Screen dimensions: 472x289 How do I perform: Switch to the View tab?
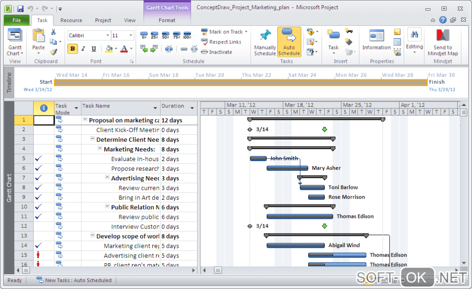(130, 20)
